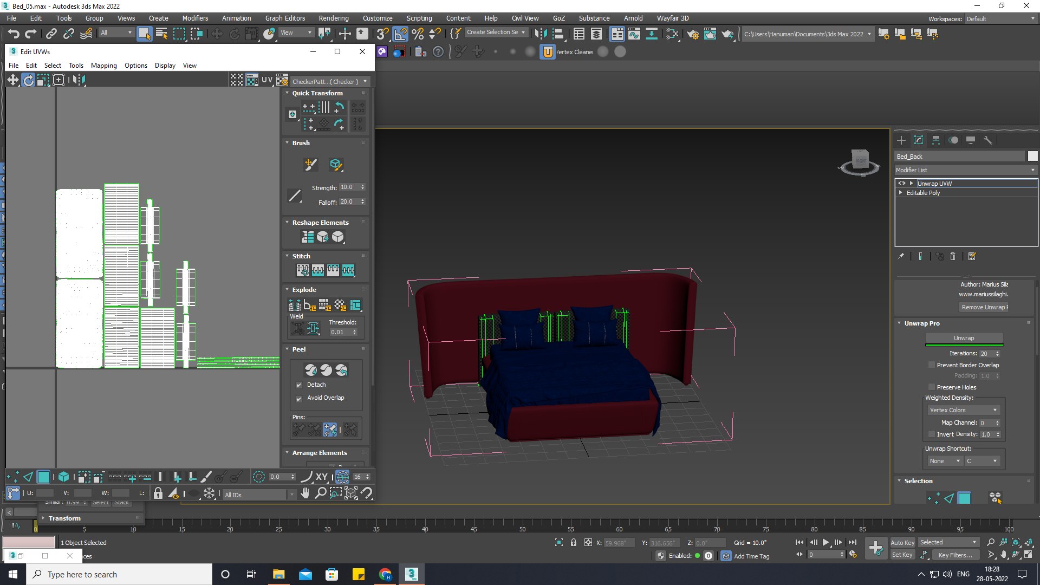
Task: Click the Undo arrow in main toolbar
Action: click(14, 34)
